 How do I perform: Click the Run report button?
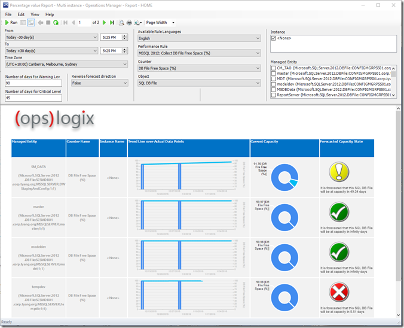11,23
